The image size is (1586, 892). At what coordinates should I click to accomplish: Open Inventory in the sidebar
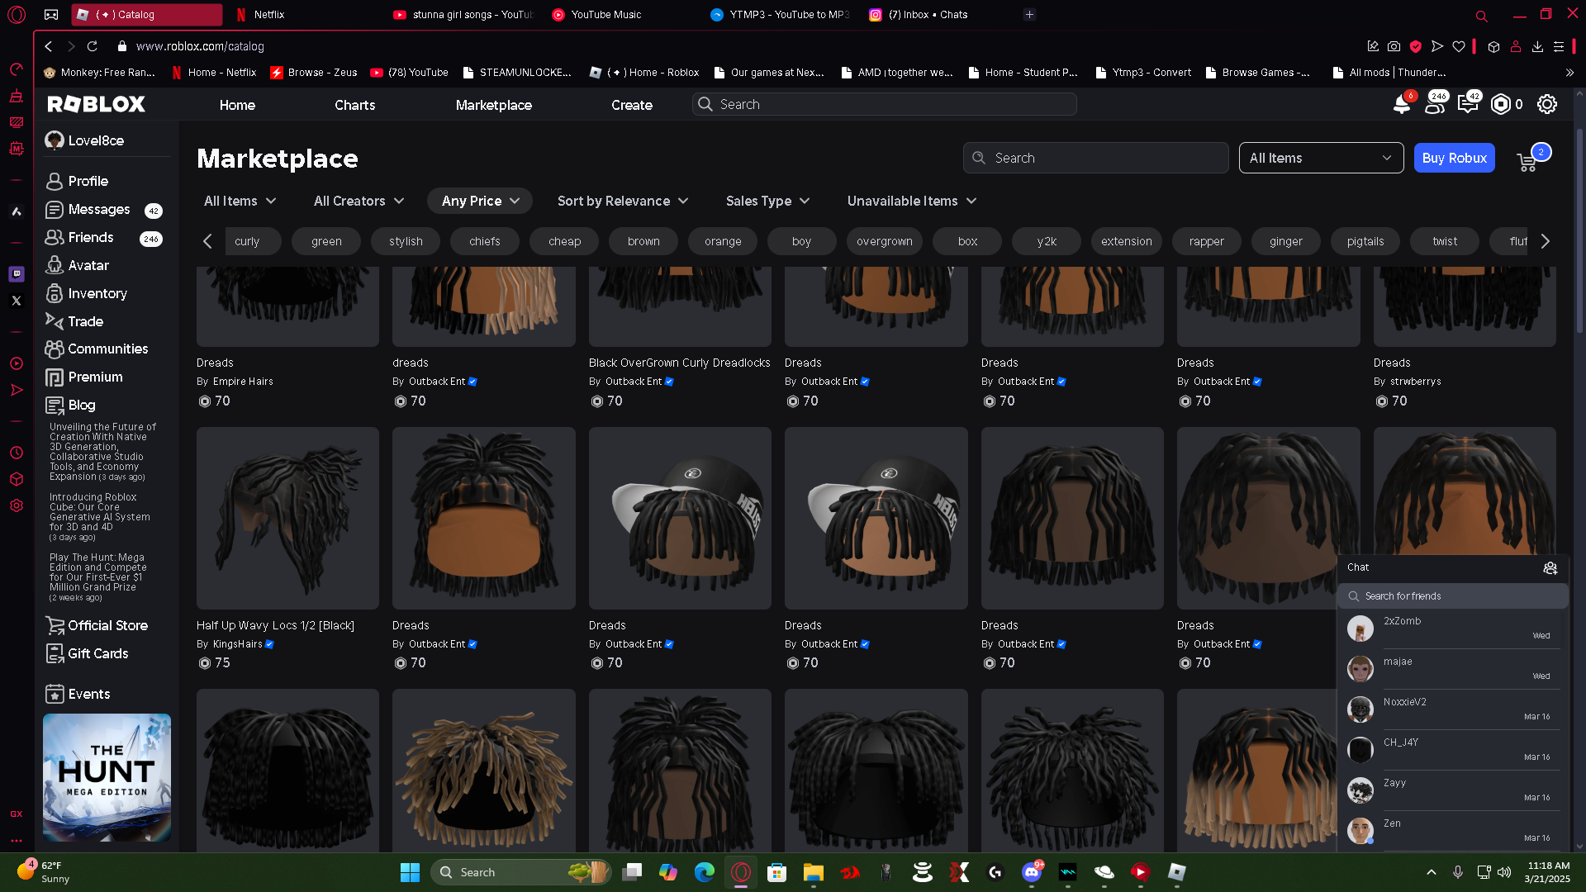pyautogui.click(x=97, y=293)
